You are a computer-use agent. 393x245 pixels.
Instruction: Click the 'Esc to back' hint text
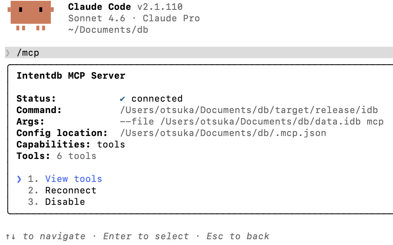click(238, 236)
